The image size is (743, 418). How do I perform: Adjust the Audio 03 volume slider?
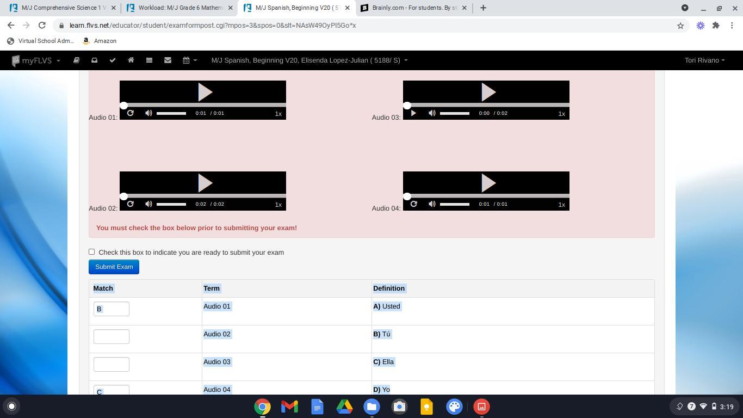tap(455, 113)
